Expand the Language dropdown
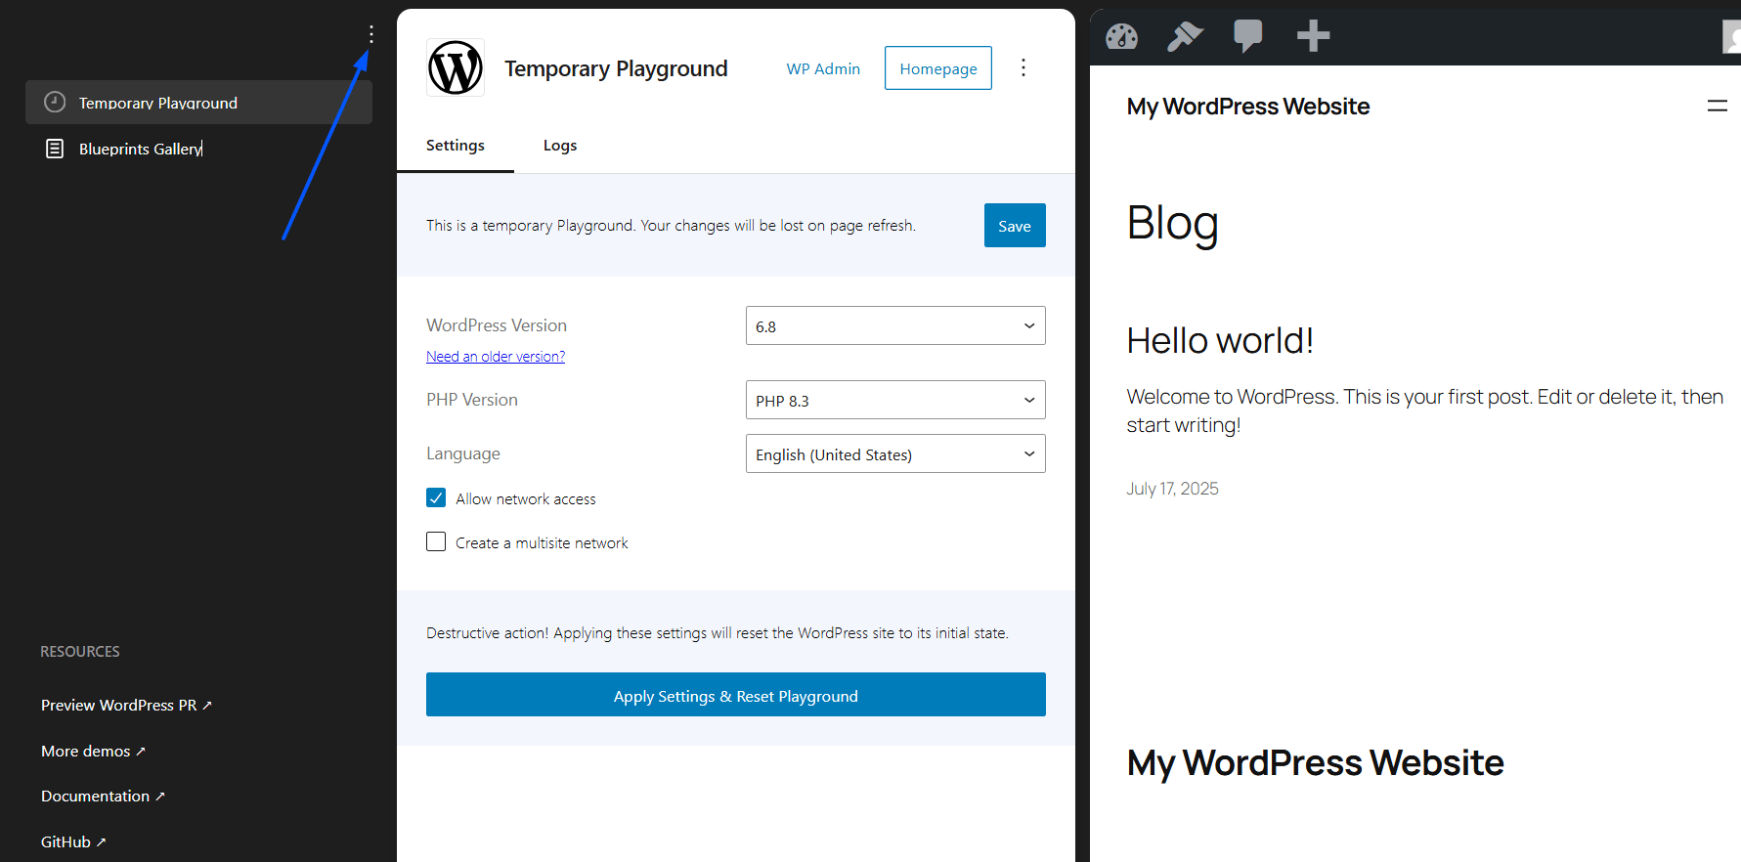 pos(895,453)
